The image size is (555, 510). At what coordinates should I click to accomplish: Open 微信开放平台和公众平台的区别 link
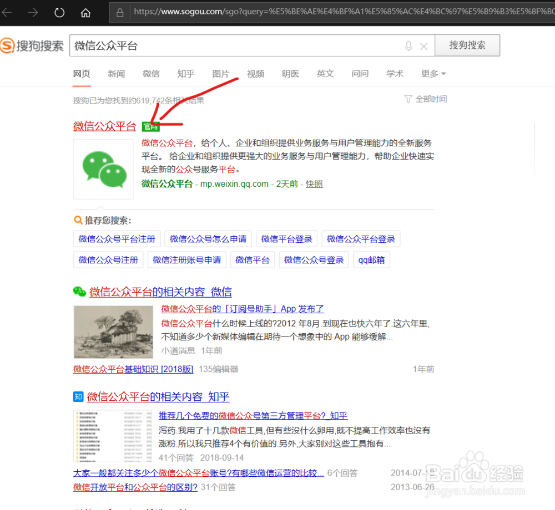coord(135,487)
